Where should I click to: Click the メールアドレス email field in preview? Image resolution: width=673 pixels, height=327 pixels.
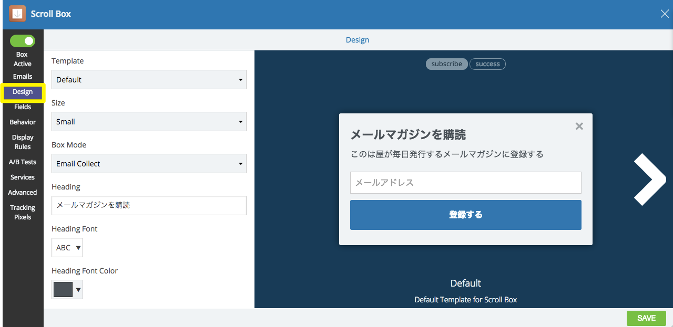click(465, 183)
